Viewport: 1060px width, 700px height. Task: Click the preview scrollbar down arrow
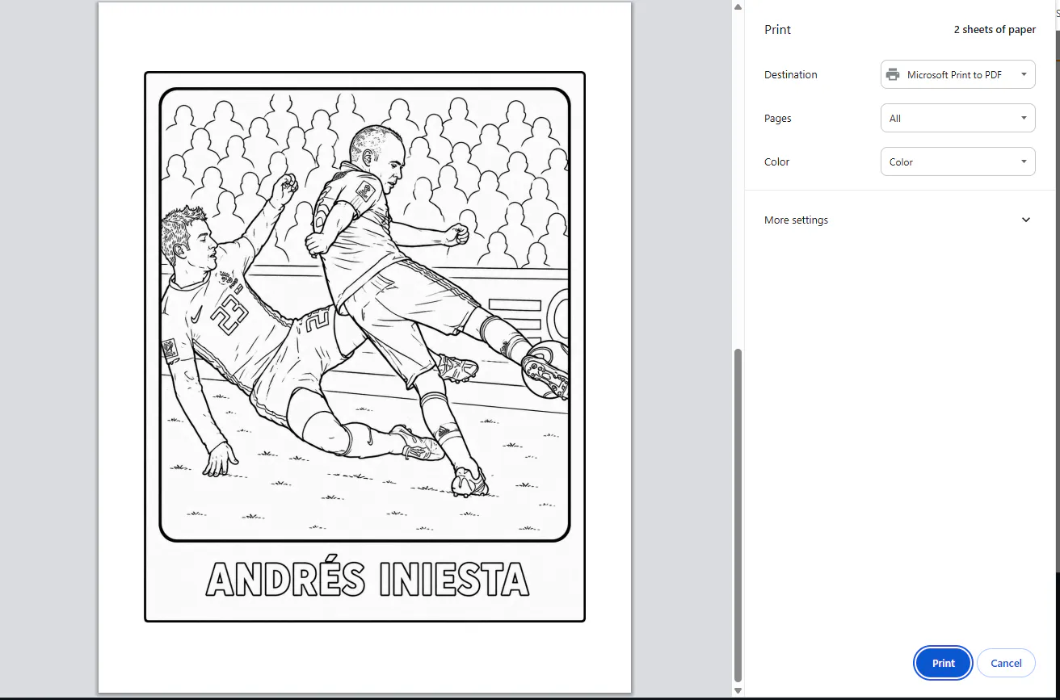[737, 691]
